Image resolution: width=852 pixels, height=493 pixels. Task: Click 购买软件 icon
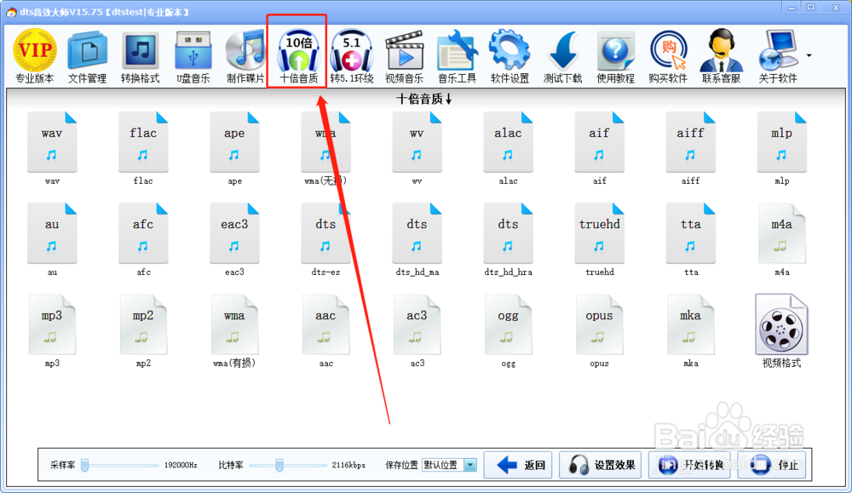click(x=668, y=56)
